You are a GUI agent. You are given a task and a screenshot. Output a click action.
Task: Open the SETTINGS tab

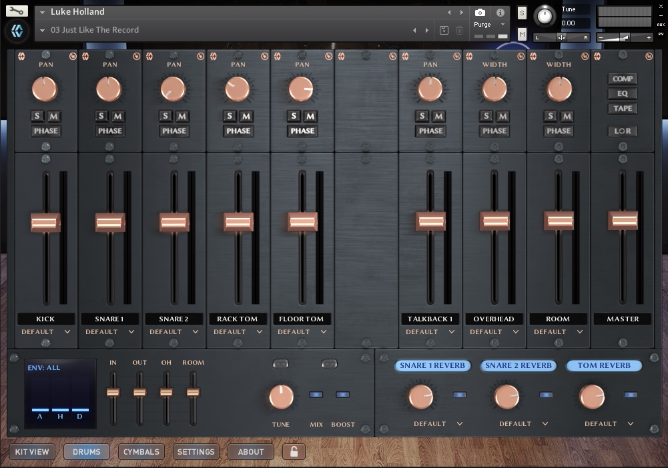pyautogui.click(x=196, y=452)
